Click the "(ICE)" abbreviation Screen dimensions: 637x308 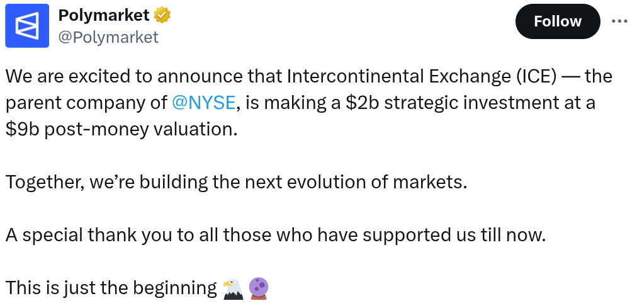tap(539, 76)
